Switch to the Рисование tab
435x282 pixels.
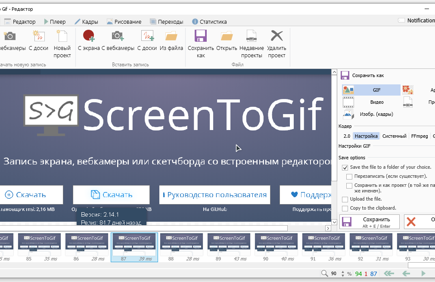coord(124,22)
